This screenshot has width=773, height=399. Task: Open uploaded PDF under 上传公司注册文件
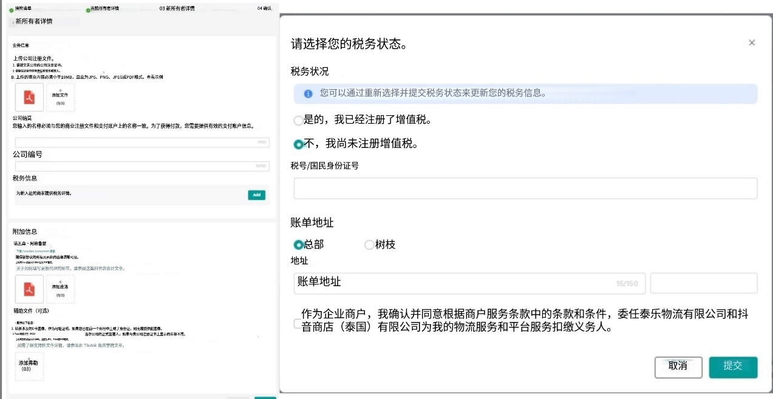(x=29, y=97)
